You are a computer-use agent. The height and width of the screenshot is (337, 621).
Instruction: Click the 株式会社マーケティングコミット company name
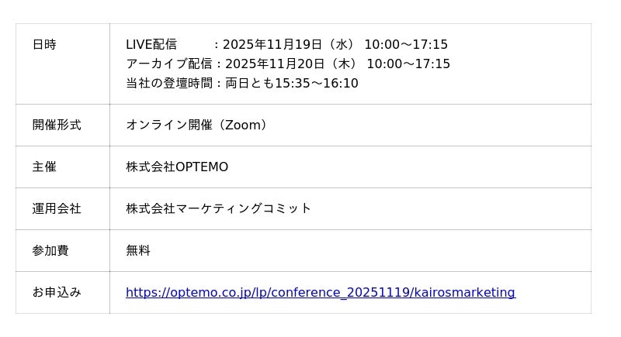click(218, 208)
